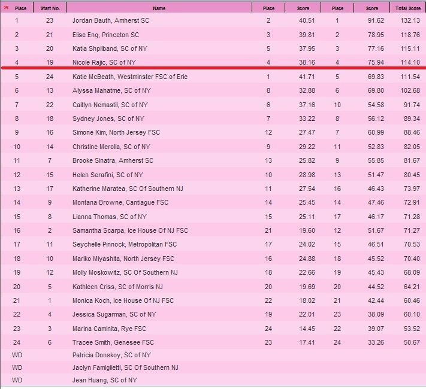The width and height of the screenshot is (426, 389).
Task: Select Lianna Thomas, SC of NY
Action: 110,217
